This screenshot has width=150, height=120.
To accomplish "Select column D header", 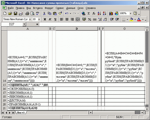I will pyautogui.click(x=77, y=29).
